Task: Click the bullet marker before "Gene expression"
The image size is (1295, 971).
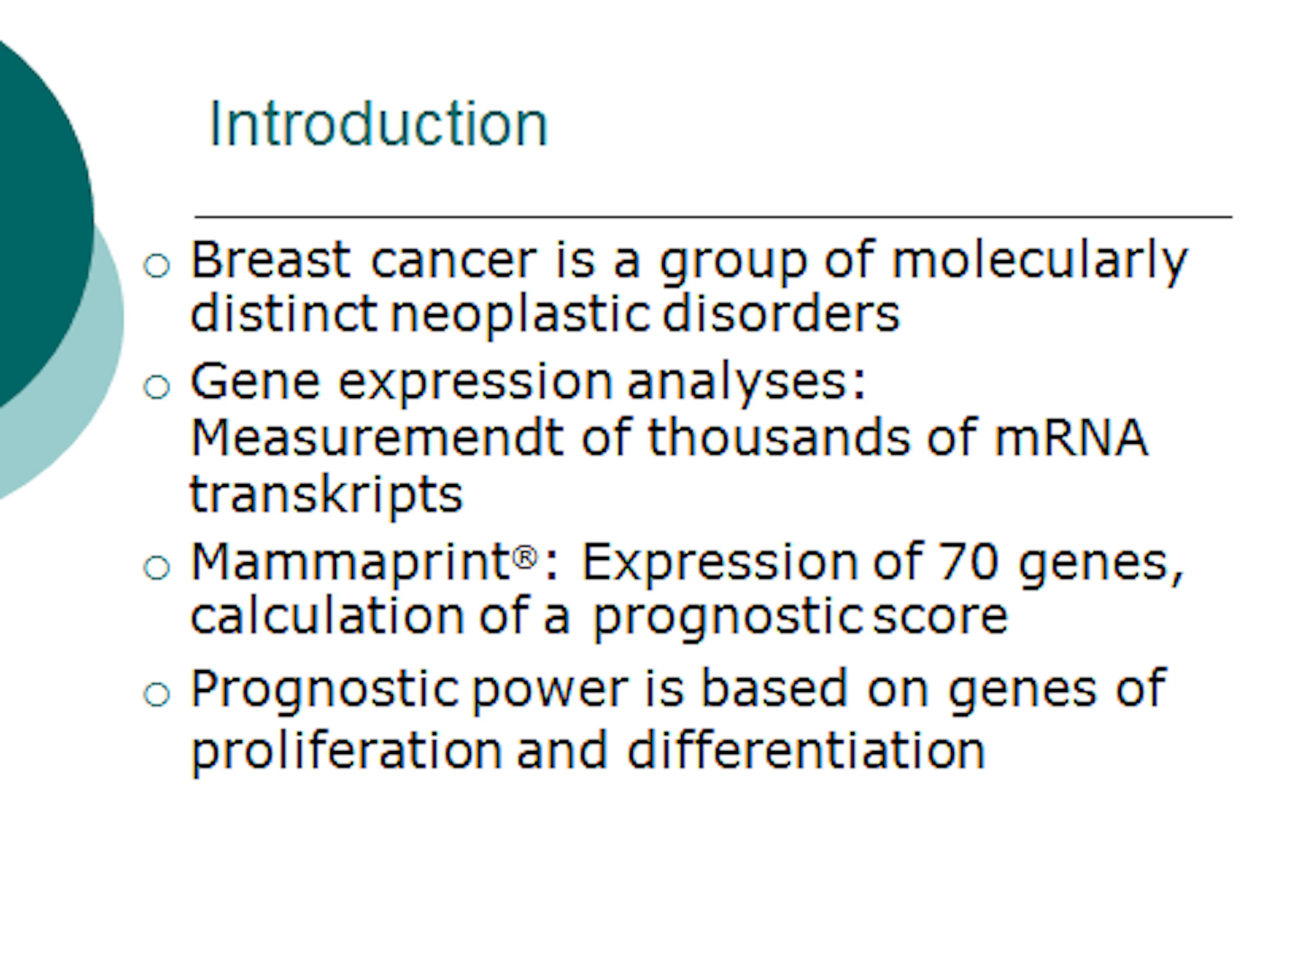Action: click(156, 387)
